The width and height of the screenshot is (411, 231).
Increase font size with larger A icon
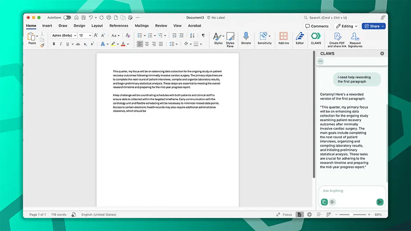96,35
